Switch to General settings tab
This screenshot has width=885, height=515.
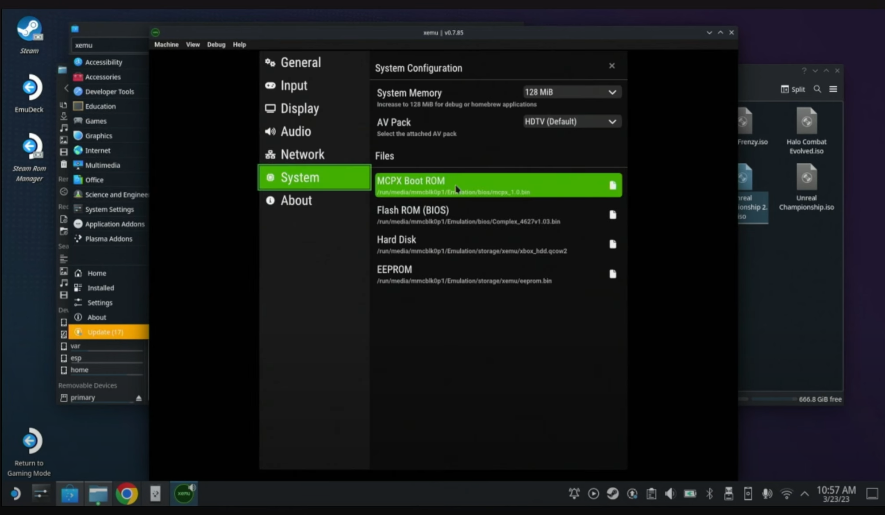coord(314,62)
